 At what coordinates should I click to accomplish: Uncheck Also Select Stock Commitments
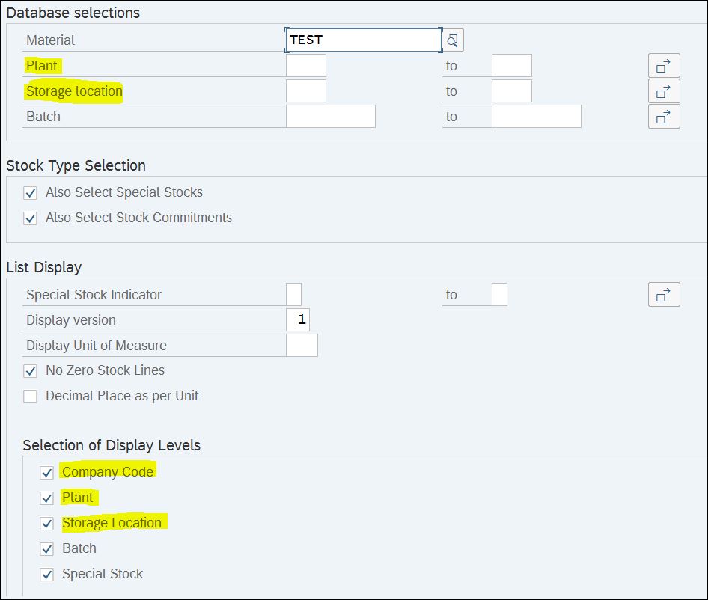pyautogui.click(x=30, y=218)
